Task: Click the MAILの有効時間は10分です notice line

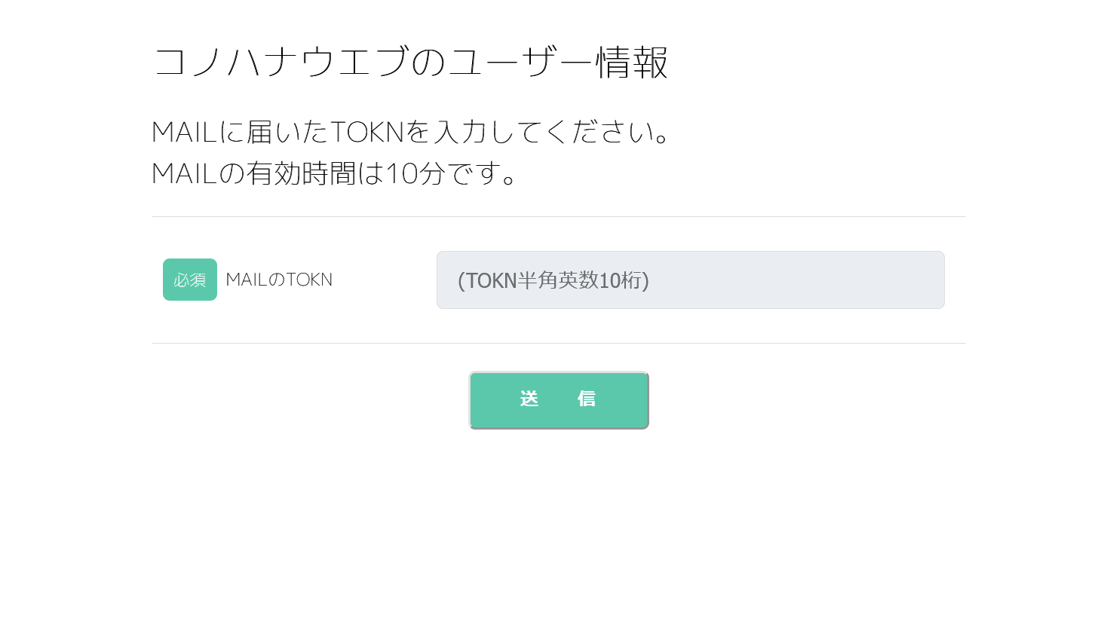Action: [335, 173]
